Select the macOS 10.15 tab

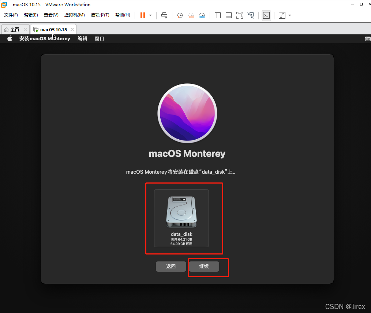[x=53, y=30]
